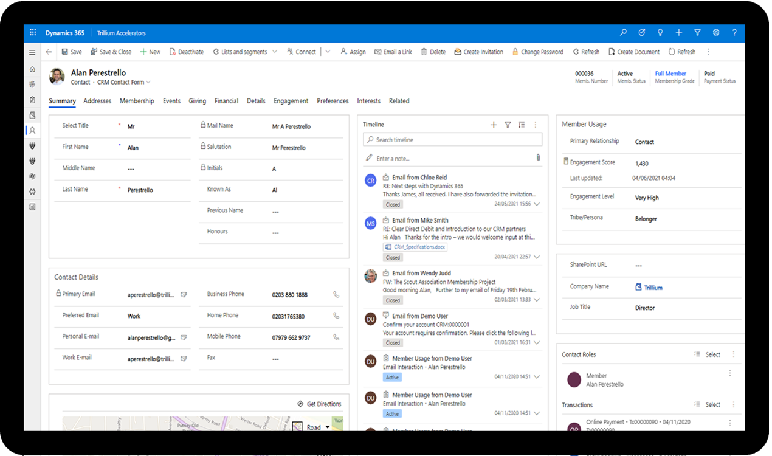Image resolution: width=772 pixels, height=456 pixels.
Task: Add a new timeline record with plus
Action: [494, 125]
